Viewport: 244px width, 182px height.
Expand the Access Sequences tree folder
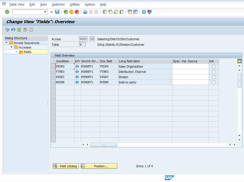[x=6, y=43]
